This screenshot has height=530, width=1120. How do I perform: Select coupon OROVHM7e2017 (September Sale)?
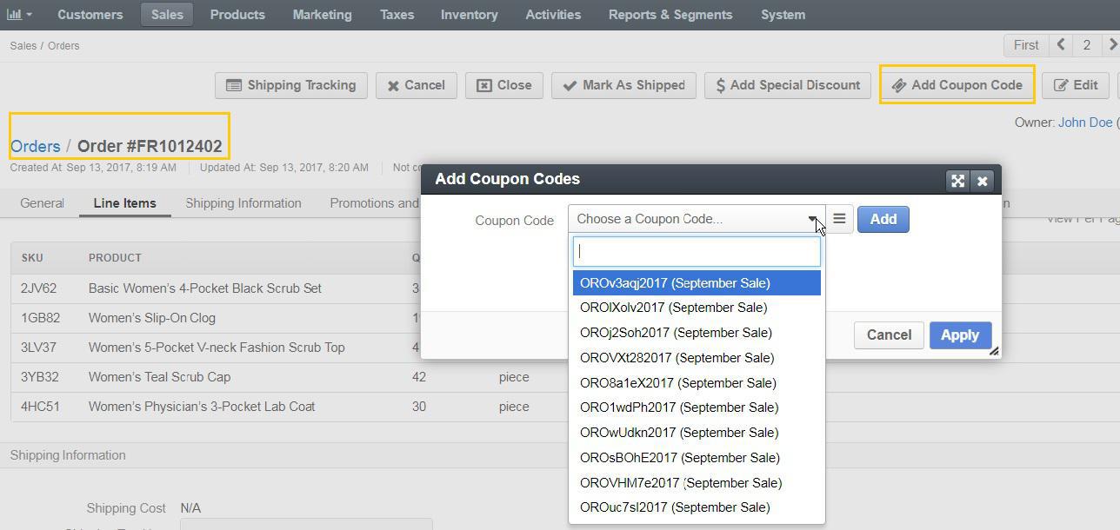697,483
